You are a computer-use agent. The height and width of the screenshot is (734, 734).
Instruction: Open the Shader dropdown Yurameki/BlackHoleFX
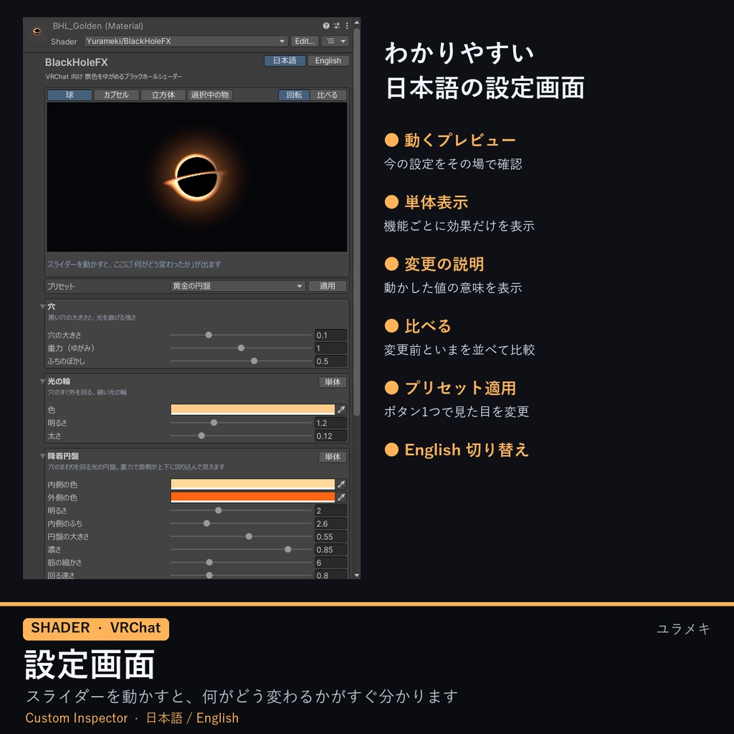point(186,41)
